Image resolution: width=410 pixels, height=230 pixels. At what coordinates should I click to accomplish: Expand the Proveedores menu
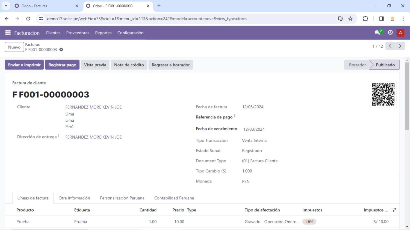coord(78,33)
